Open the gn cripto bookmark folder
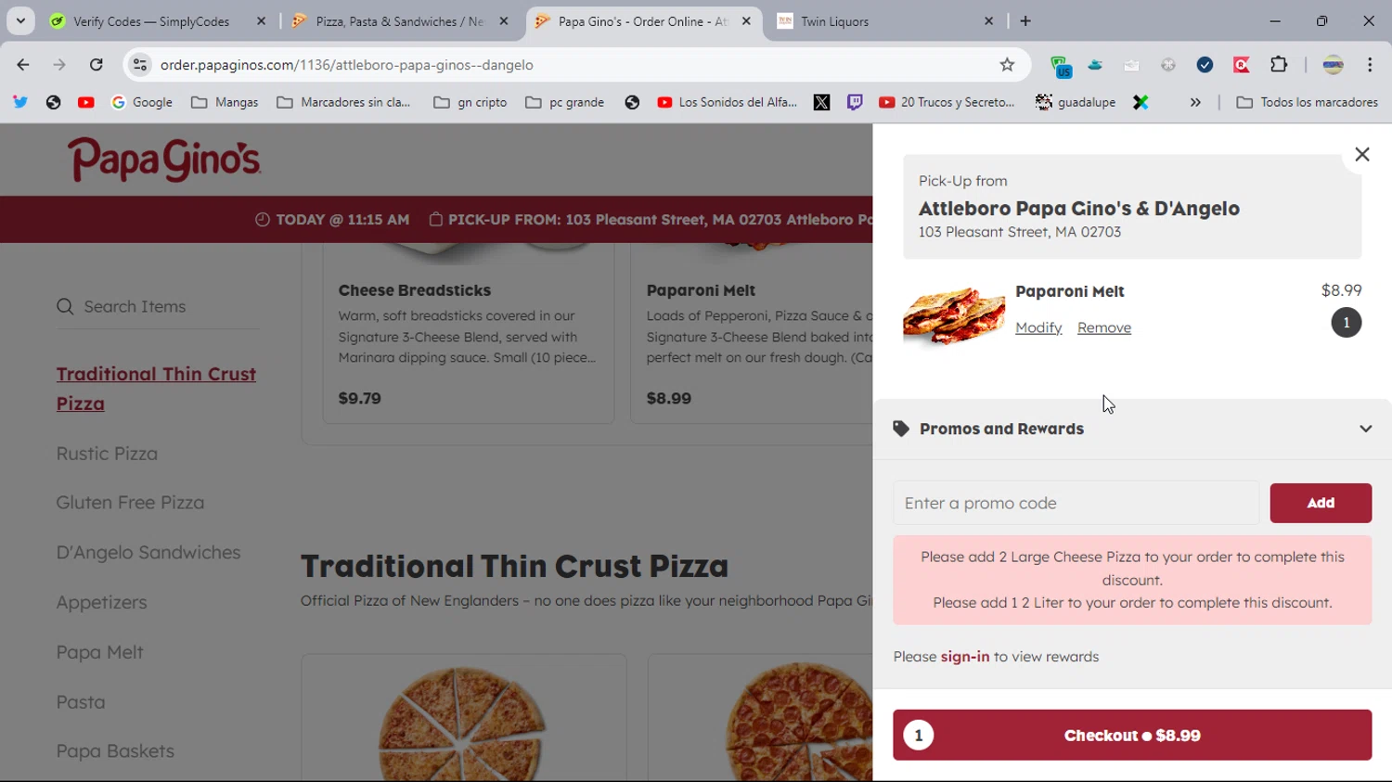The image size is (1392, 782). click(x=470, y=102)
